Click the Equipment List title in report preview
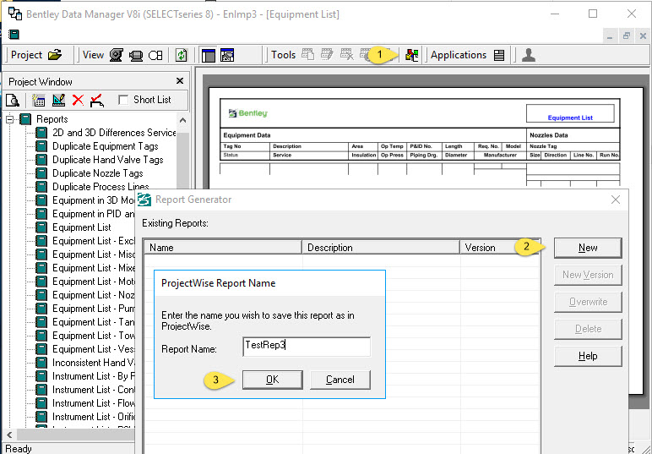This screenshot has width=652, height=454. [x=570, y=118]
